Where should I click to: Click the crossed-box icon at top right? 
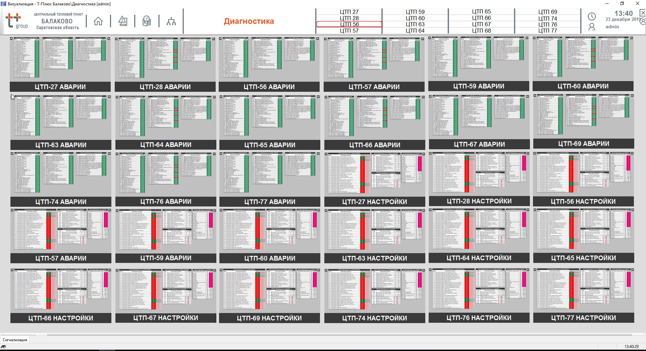tap(642, 13)
